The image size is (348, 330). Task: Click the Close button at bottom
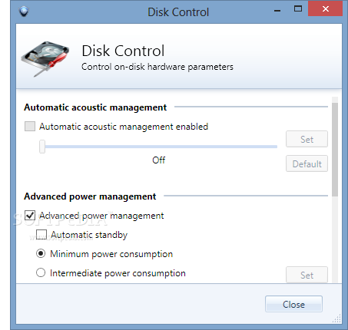293,304
